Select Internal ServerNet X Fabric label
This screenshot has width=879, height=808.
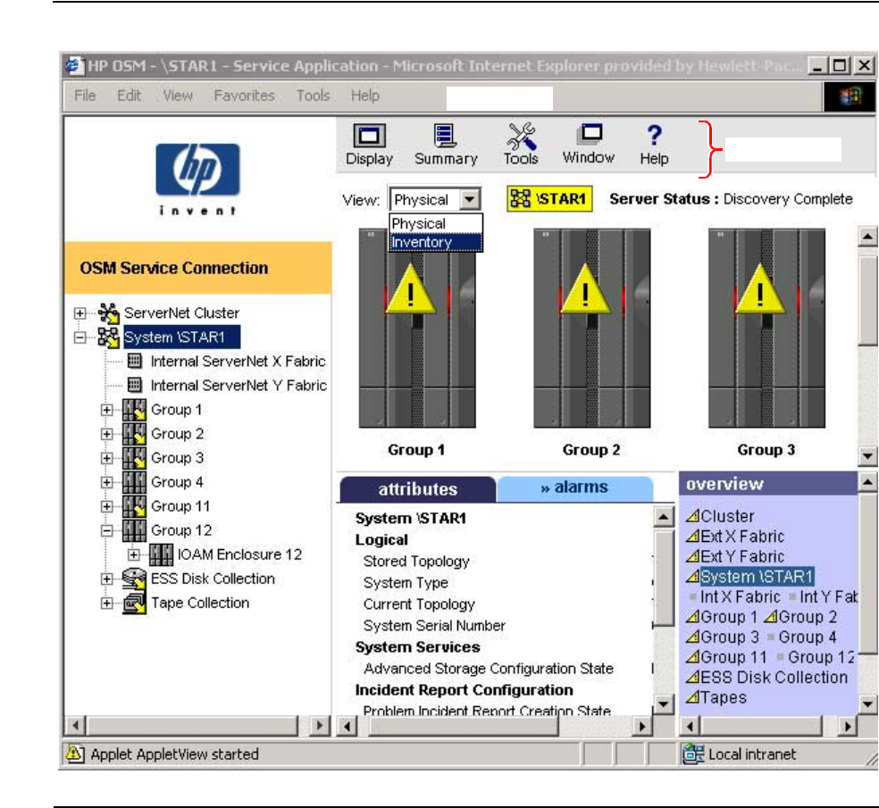pyautogui.click(x=239, y=362)
